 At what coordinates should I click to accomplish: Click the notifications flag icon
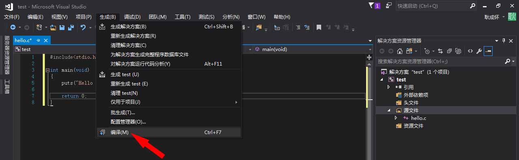[371, 6]
